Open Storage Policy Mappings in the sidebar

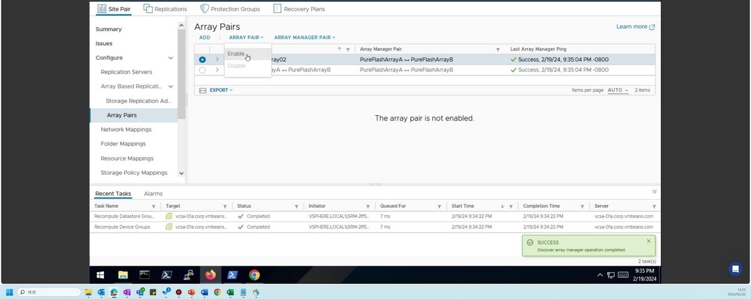pos(134,173)
